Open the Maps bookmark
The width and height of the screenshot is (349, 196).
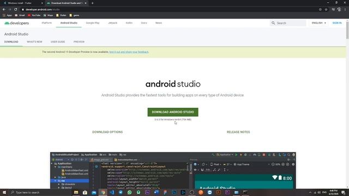[48, 15]
